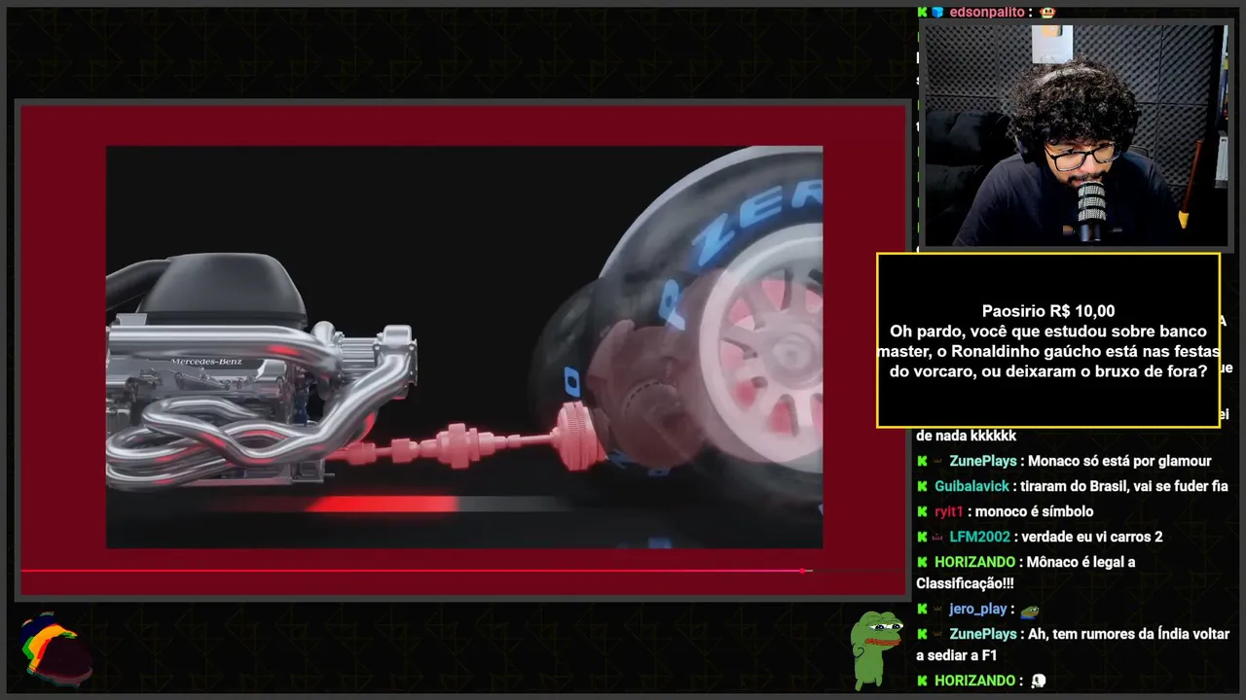Click the Kick badge beside jero_play
The height and width of the screenshot is (700, 1246).
tap(922, 609)
